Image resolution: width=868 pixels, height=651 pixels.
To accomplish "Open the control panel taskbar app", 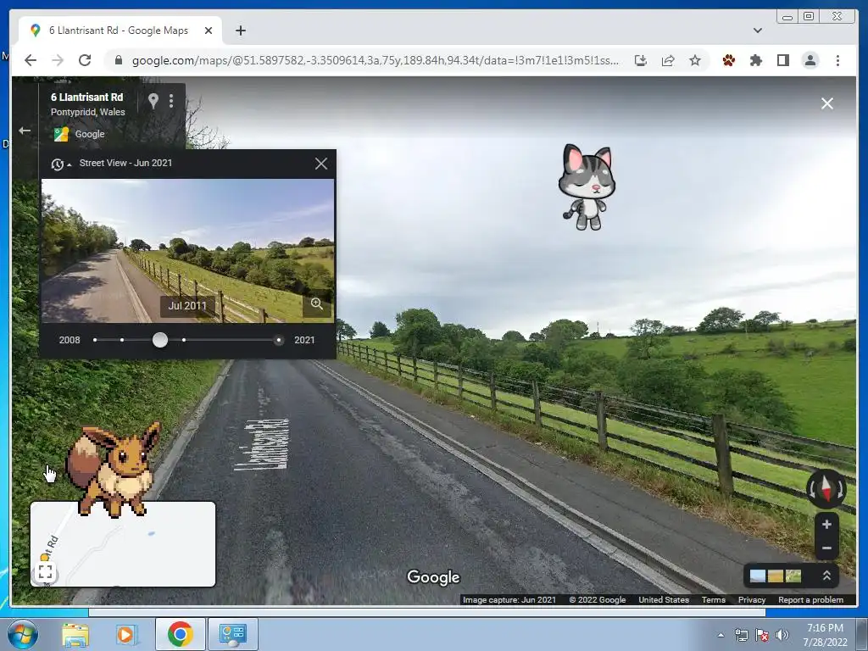I will [232, 634].
